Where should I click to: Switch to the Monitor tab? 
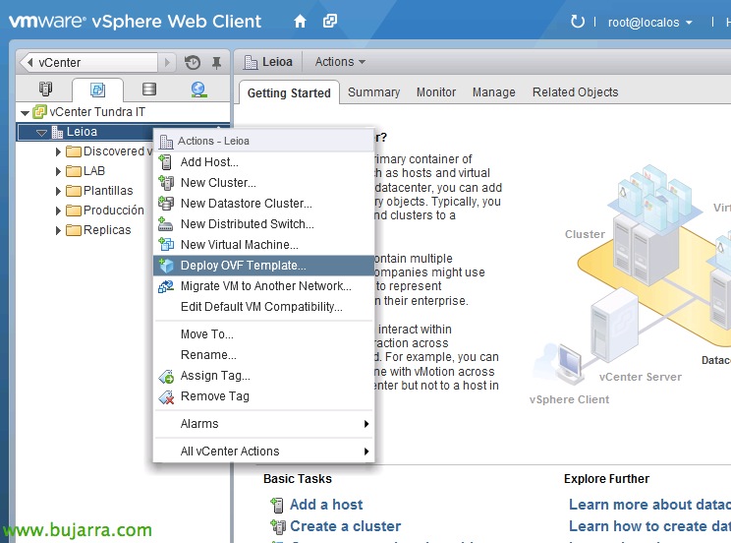436,92
